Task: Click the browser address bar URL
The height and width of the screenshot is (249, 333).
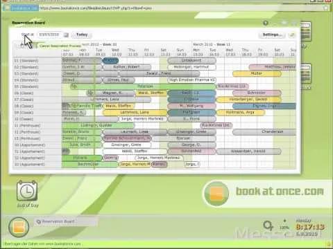Action: click(96, 8)
